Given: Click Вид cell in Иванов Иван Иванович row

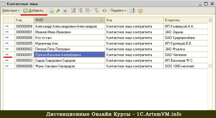Looking at the screenshot, I should click(x=134, y=32).
